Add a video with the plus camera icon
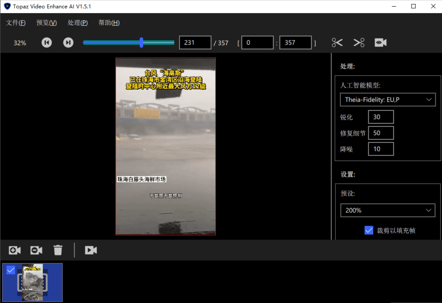 (x=15, y=250)
